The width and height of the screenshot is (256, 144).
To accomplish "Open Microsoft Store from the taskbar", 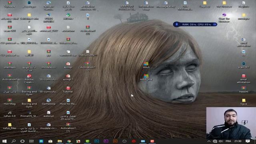I will (50, 141).
